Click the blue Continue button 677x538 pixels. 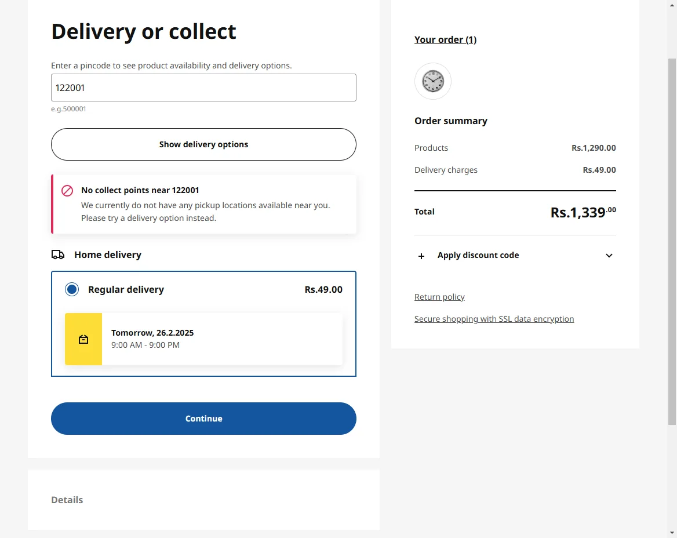[x=203, y=419]
